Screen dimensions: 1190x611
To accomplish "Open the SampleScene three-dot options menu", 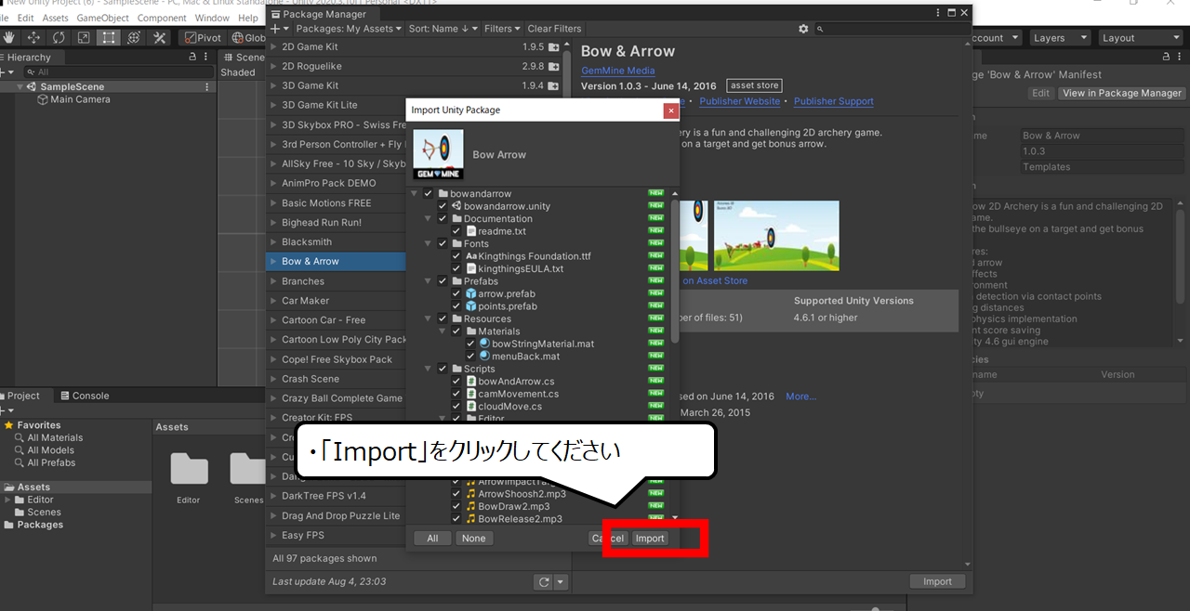I will 206,86.
